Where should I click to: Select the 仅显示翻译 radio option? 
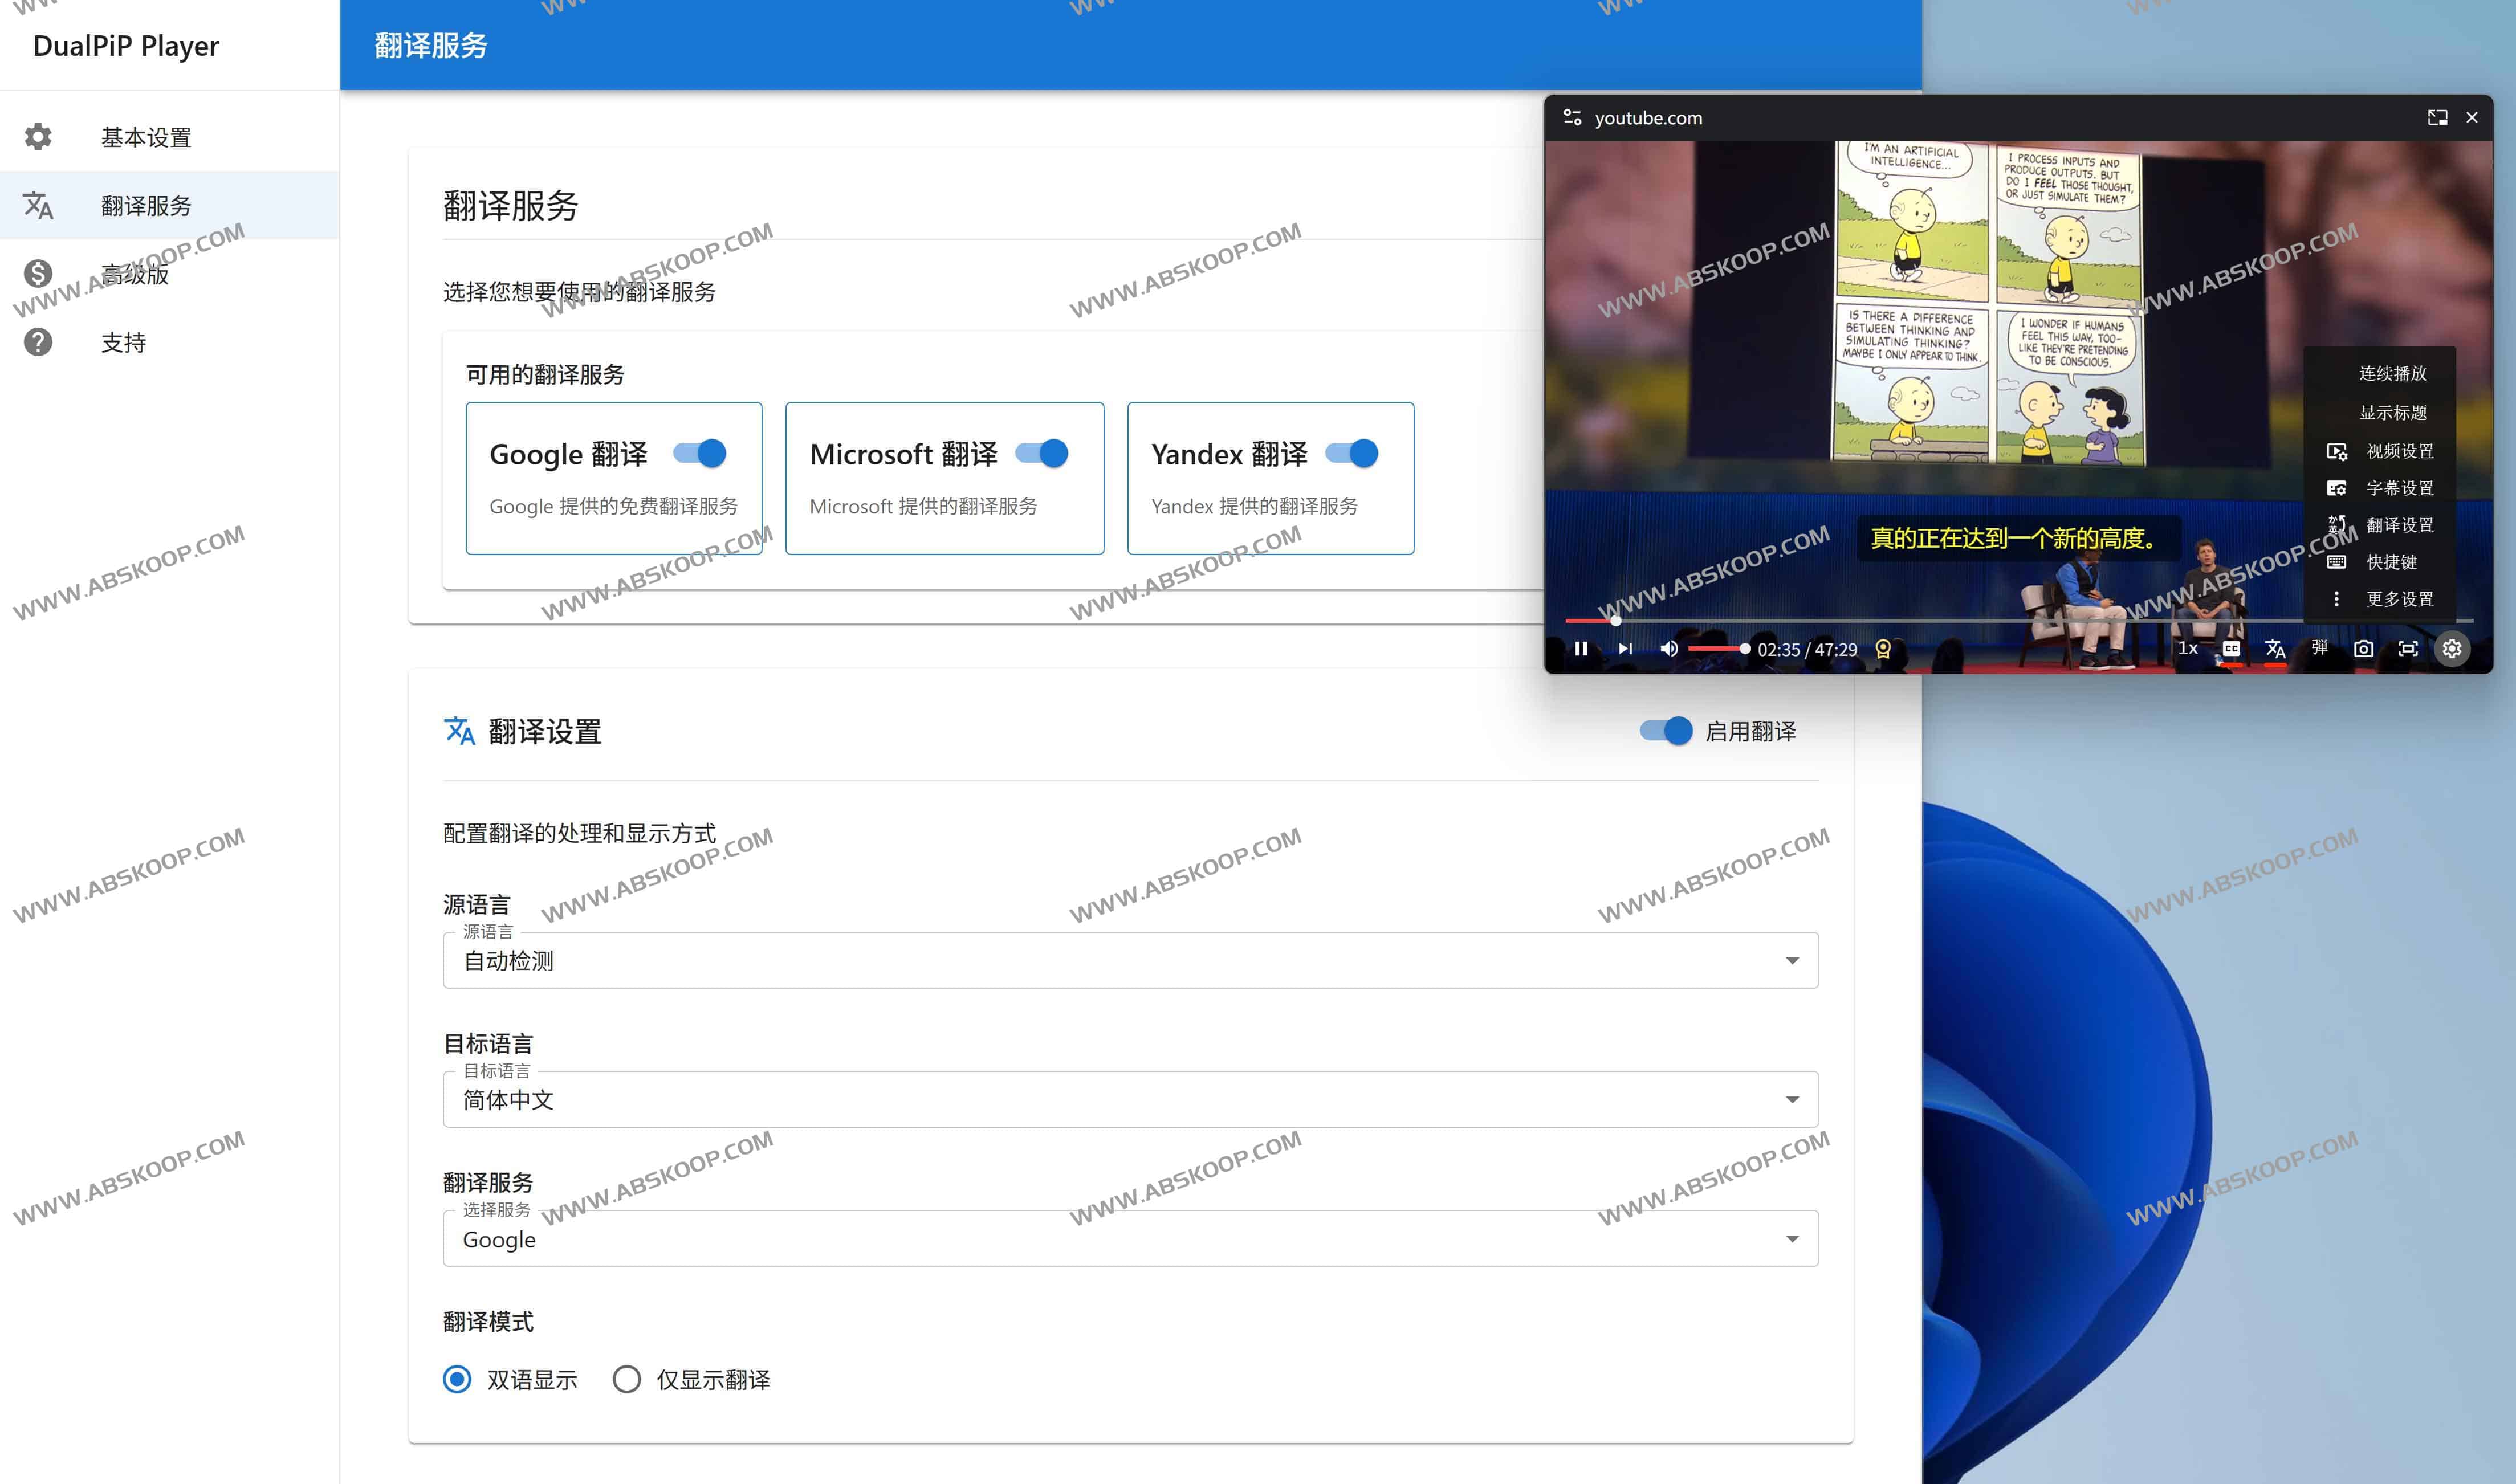627,1379
